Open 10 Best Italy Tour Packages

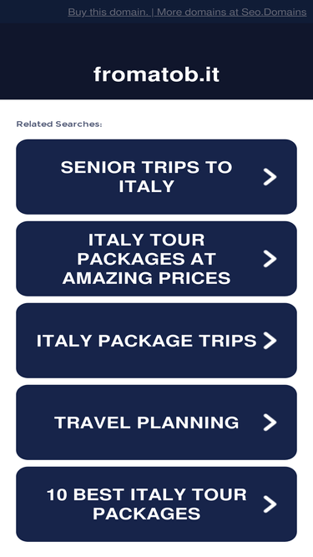tap(157, 504)
